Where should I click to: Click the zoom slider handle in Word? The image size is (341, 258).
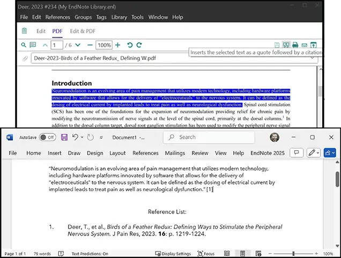click(x=293, y=253)
